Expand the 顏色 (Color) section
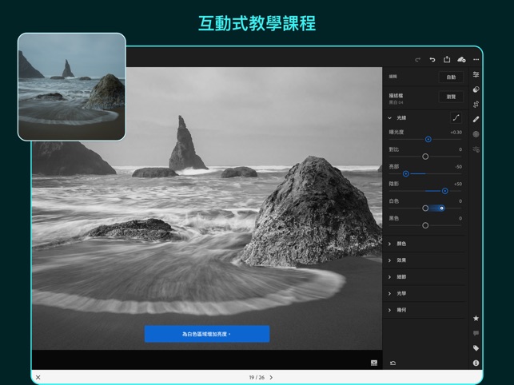Image resolution: width=514 pixels, height=385 pixels. coord(390,244)
